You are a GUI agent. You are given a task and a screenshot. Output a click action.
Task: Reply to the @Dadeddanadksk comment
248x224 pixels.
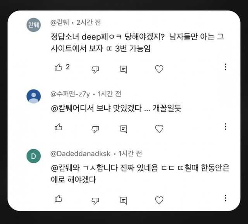[x=124, y=200]
